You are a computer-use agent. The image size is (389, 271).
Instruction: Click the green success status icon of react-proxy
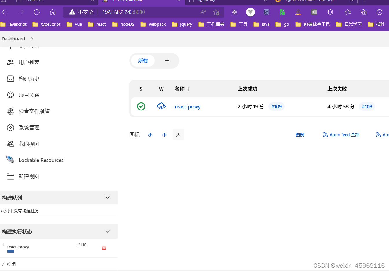click(141, 106)
